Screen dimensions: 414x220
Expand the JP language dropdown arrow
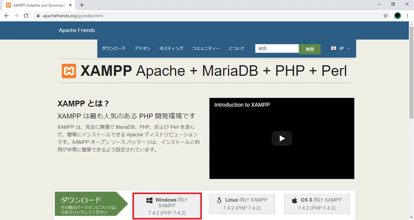point(348,49)
